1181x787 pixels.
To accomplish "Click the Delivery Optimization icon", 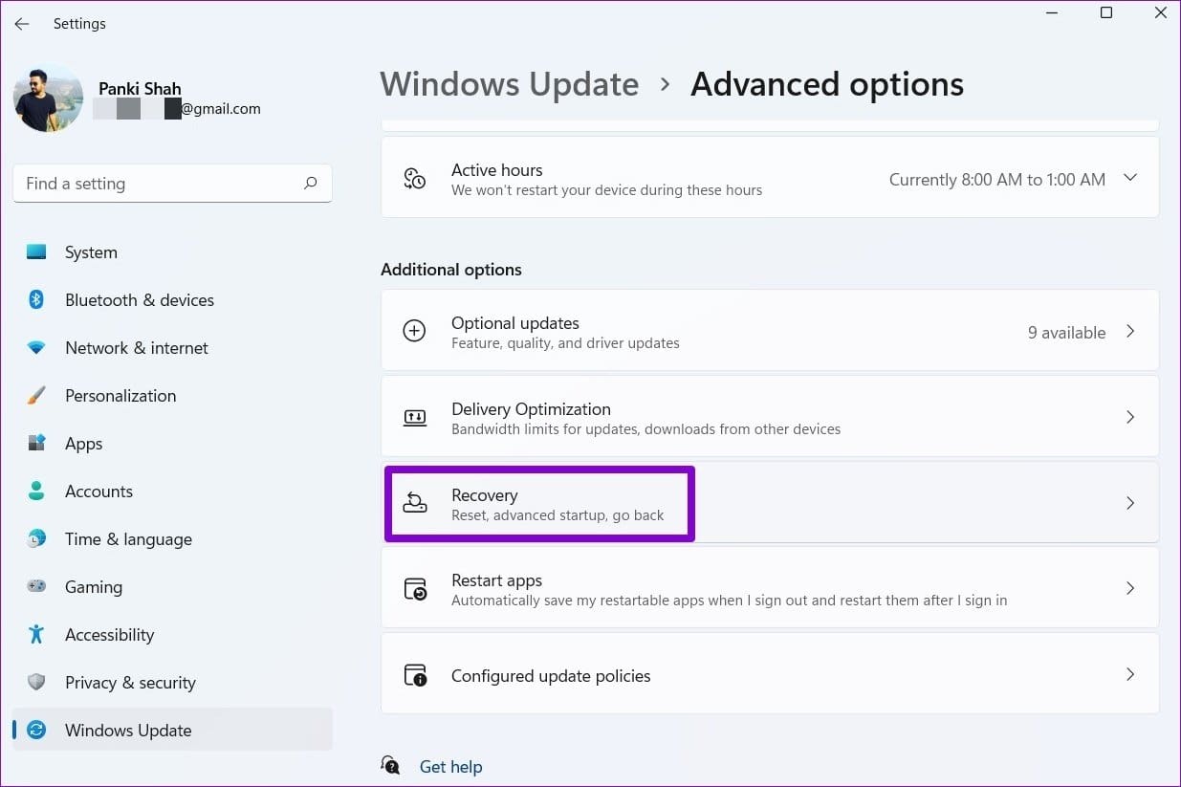I will [x=415, y=417].
